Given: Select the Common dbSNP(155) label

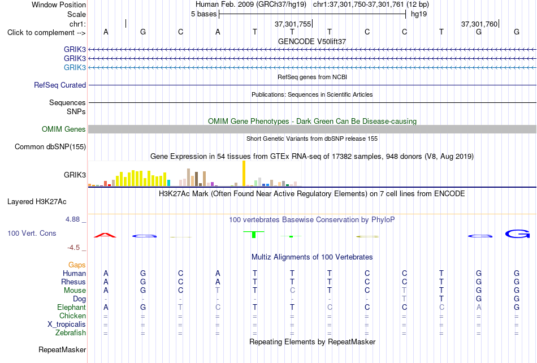Looking at the screenshot, I should [x=50, y=146].
